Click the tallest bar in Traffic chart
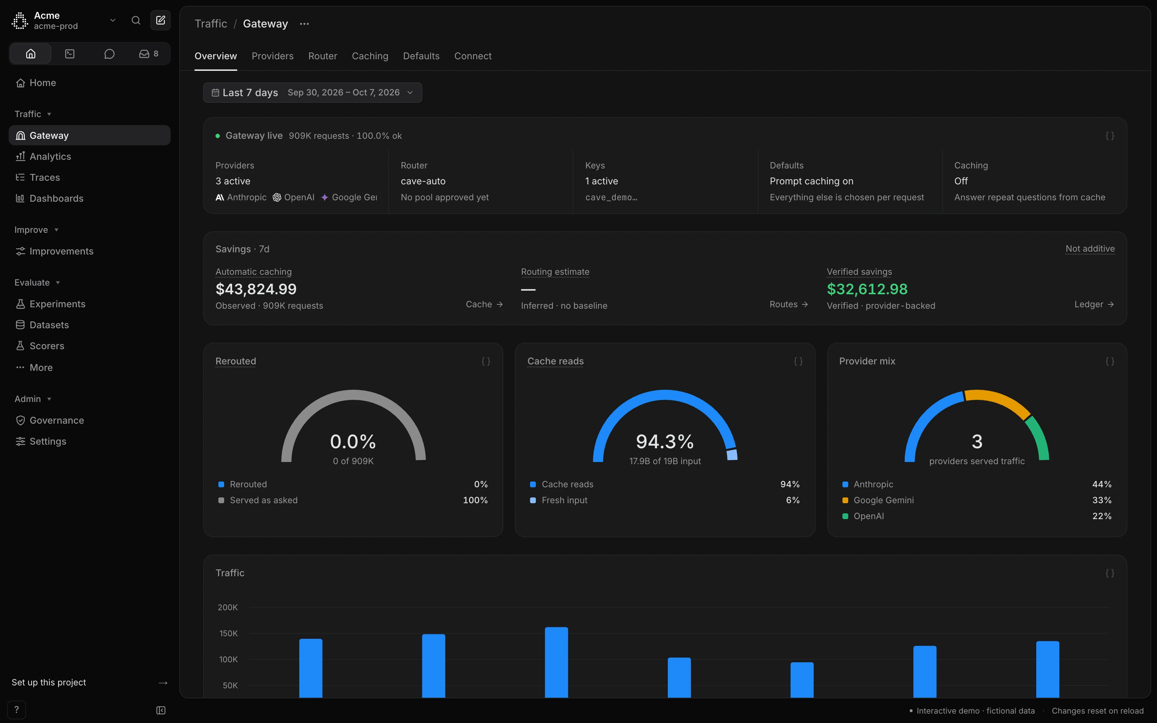The width and height of the screenshot is (1157, 723). 556,662
